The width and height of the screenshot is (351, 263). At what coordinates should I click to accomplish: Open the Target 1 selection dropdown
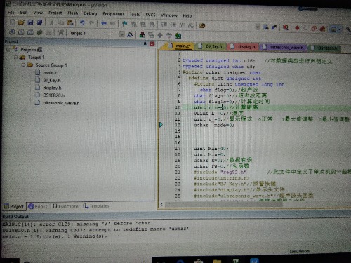[x=93, y=34]
